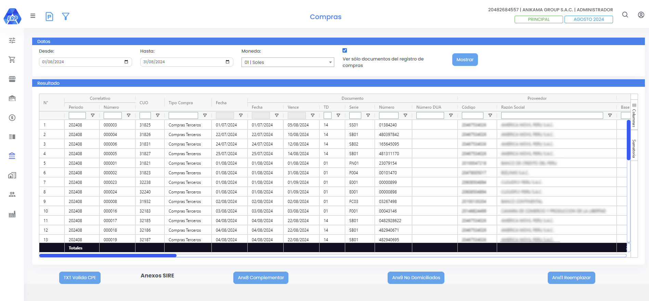649x301 pixels.
Task: Open Periodo column filter funnel
Action: click(93, 115)
